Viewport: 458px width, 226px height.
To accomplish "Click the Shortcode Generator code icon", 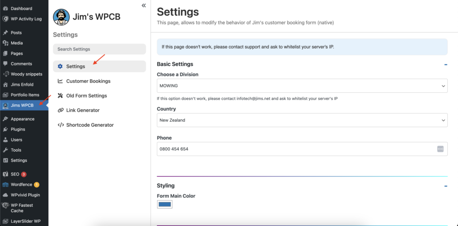I will pyautogui.click(x=60, y=125).
